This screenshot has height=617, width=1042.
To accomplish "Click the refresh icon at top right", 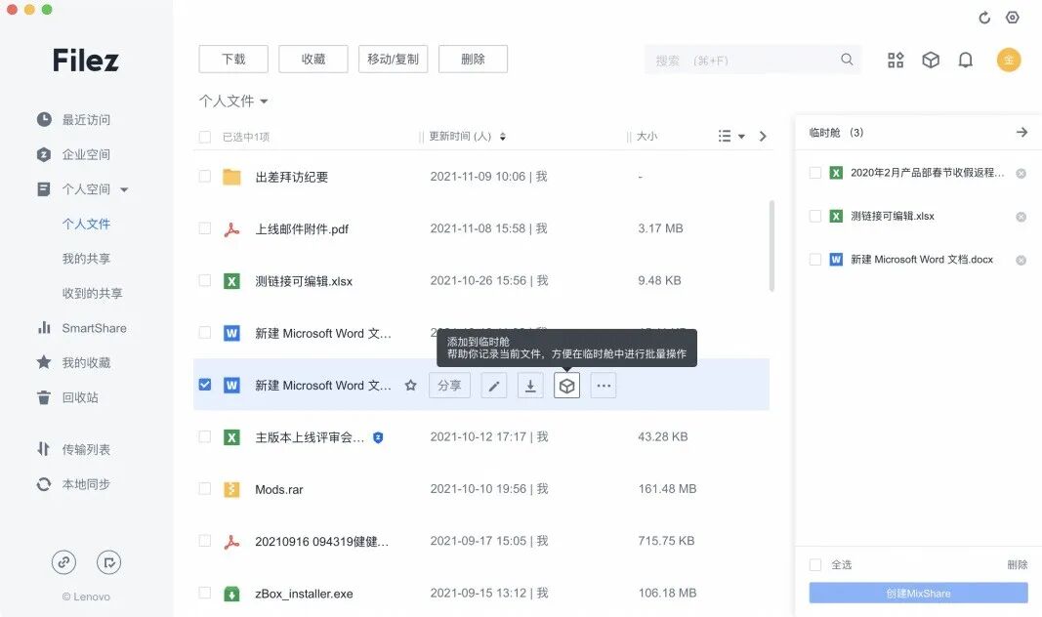I will tap(984, 17).
